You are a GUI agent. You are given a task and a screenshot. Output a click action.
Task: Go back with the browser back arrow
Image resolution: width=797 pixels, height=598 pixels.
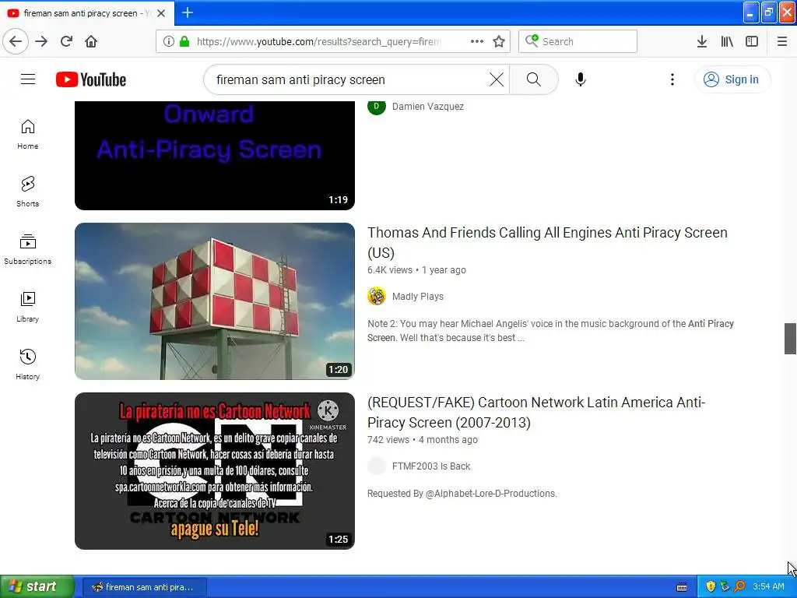[16, 41]
